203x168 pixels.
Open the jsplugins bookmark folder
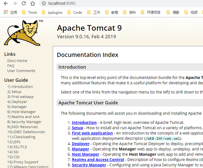coord(52,12)
